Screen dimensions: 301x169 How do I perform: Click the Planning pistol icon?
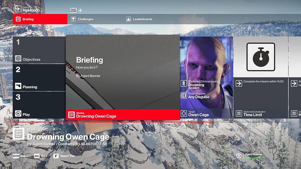tap(18, 86)
